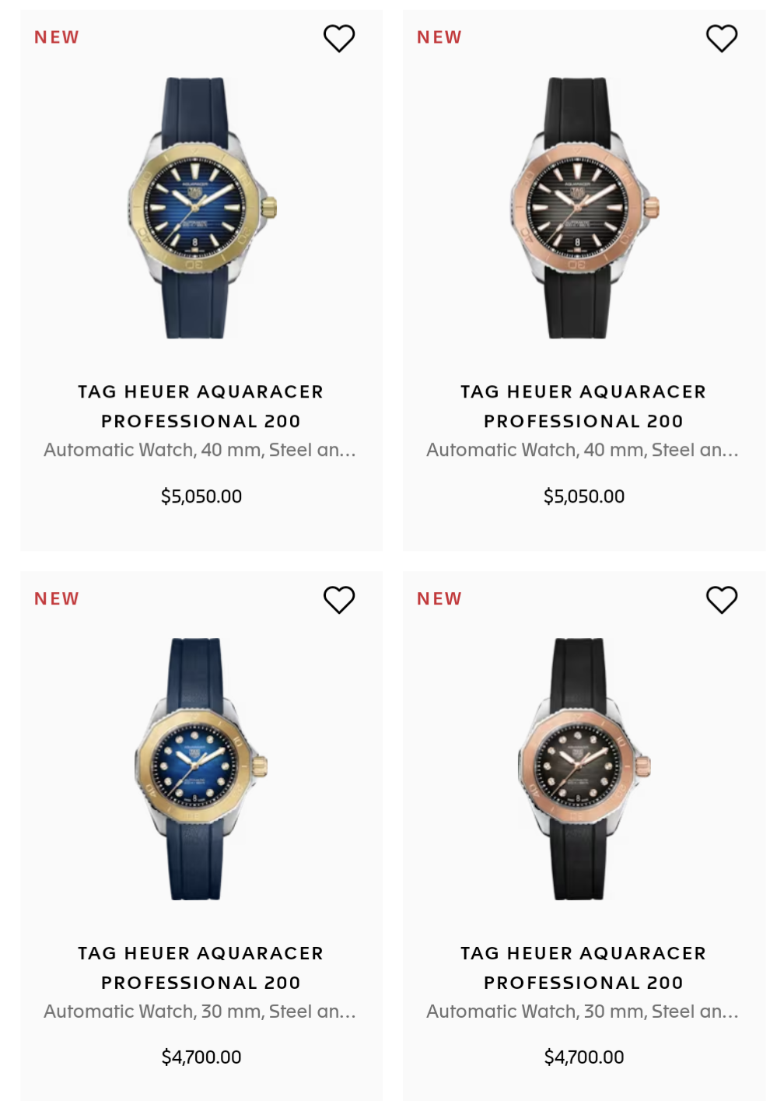Click the NEW badge on the blue 40 mm card
This screenshot has height=1101, width=784.
(57, 37)
